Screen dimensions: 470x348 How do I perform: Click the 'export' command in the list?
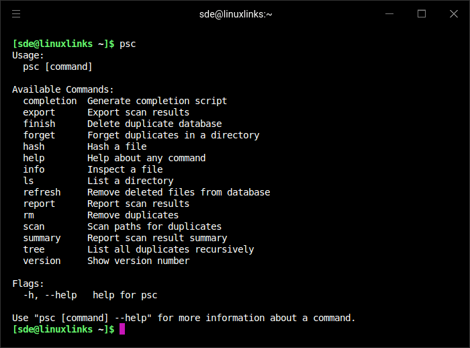pyautogui.click(x=39, y=112)
